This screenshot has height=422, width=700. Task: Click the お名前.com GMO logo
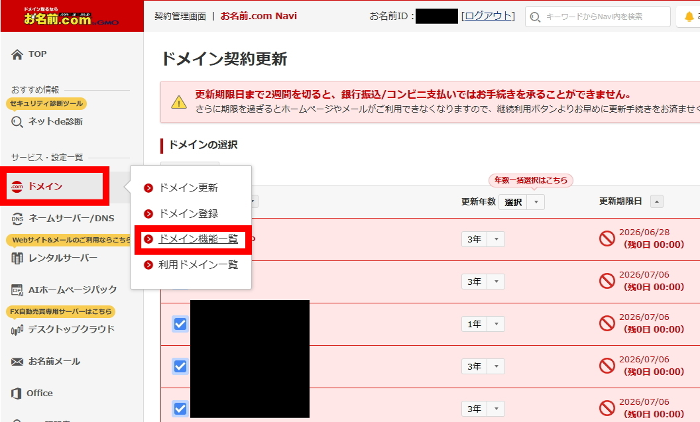[72, 17]
